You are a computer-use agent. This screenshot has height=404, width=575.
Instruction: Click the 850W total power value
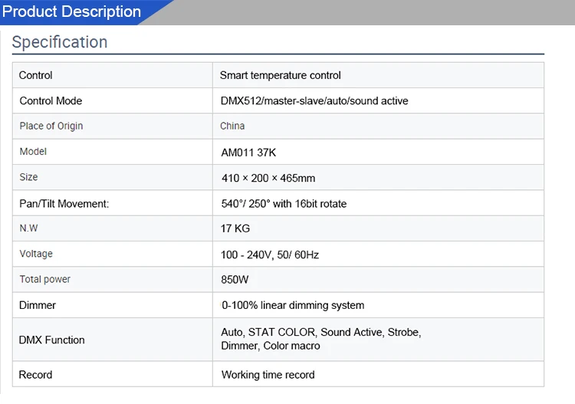click(x=235, y=280)
